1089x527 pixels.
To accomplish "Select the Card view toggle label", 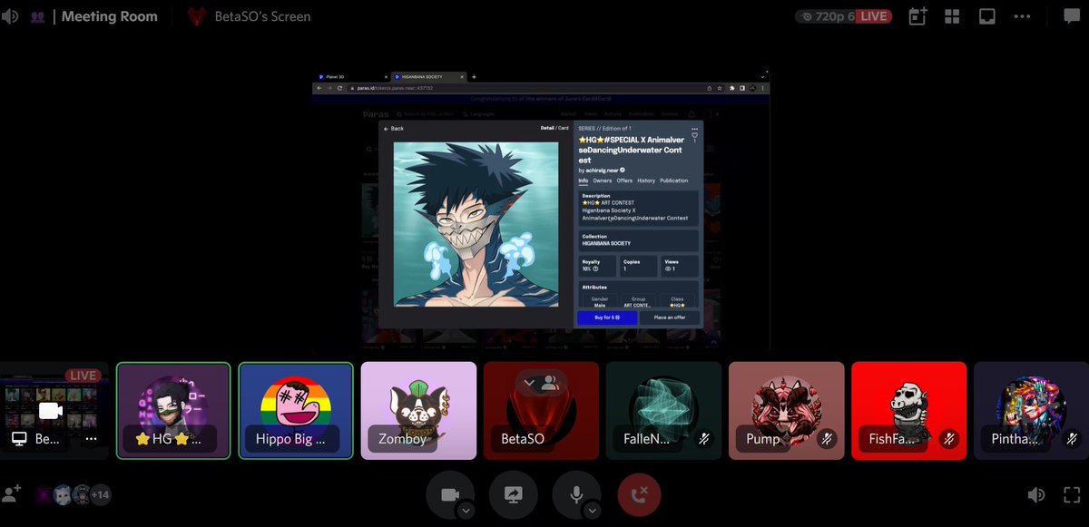I will [564, 128].
